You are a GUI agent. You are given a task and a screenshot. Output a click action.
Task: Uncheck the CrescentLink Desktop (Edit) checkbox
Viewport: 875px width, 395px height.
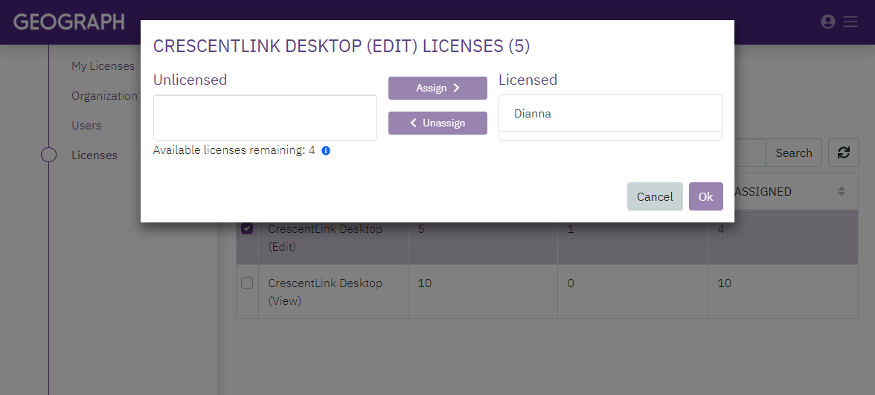point(247,229)
